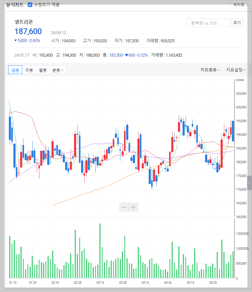The height and width of the screenshot is (292, 252).
Task: Click the 04.12 date axis label
Action: point(145,283)
